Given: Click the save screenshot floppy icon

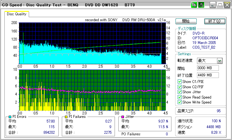Looking at the screenshot, I should pos(201,5).
